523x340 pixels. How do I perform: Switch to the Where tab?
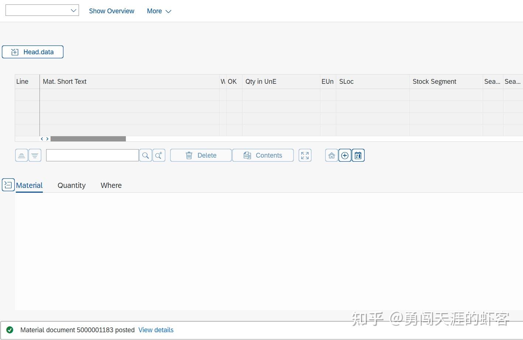tap(111, 185)
